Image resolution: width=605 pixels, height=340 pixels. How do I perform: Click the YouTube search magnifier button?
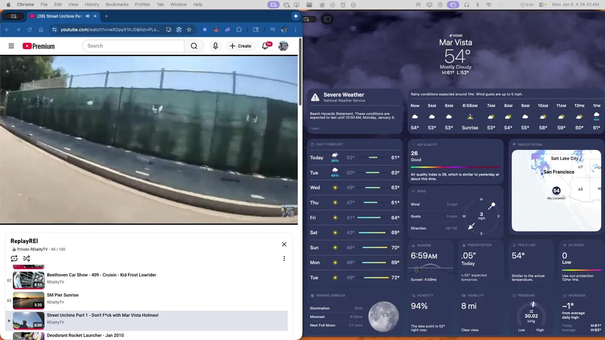194,46
